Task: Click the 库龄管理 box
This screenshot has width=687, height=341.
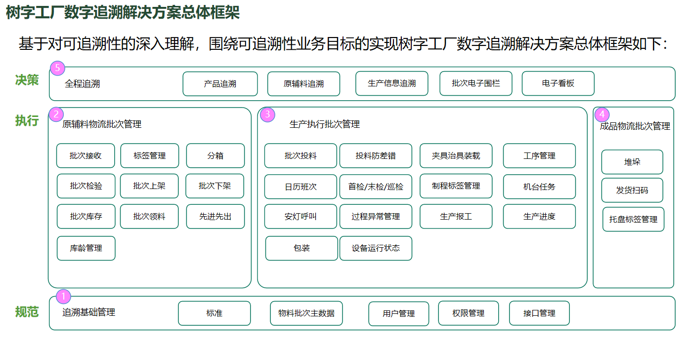Action: [86, 248]
